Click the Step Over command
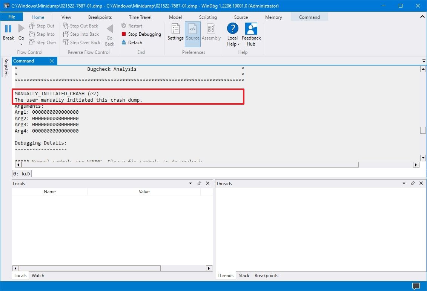This screenshot has width=427, height=291. (x=42, y=42)
